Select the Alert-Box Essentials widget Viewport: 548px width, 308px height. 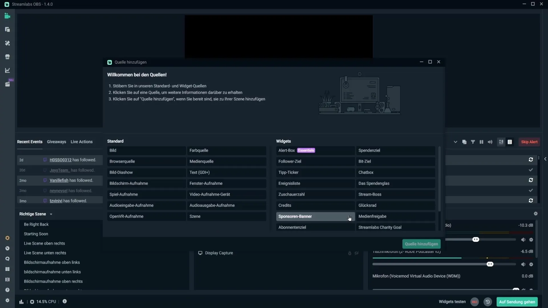point(315,151)
